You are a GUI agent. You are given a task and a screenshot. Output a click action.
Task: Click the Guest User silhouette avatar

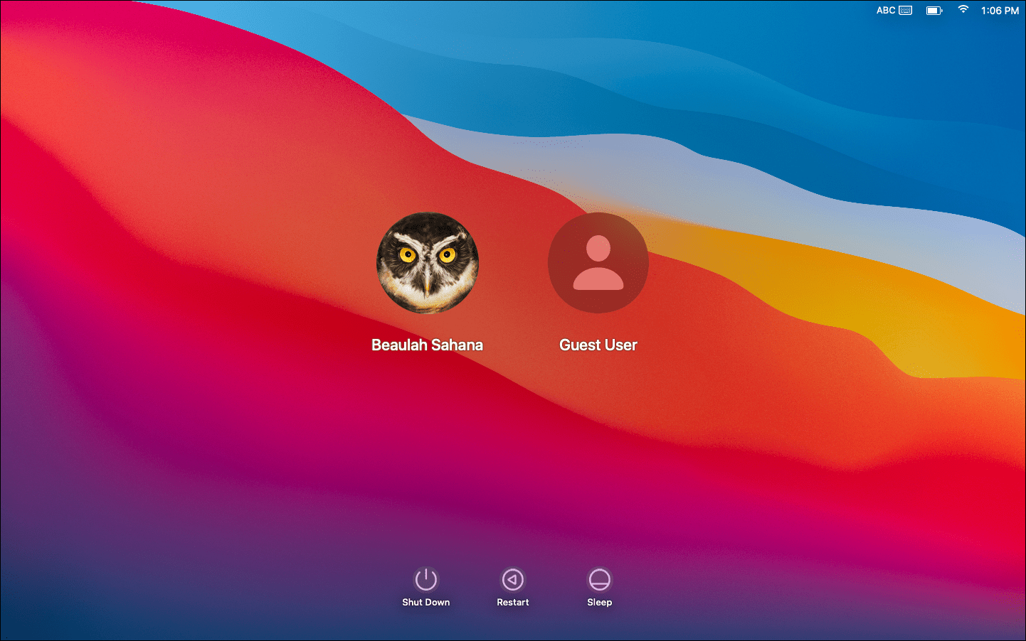point(598,262)
